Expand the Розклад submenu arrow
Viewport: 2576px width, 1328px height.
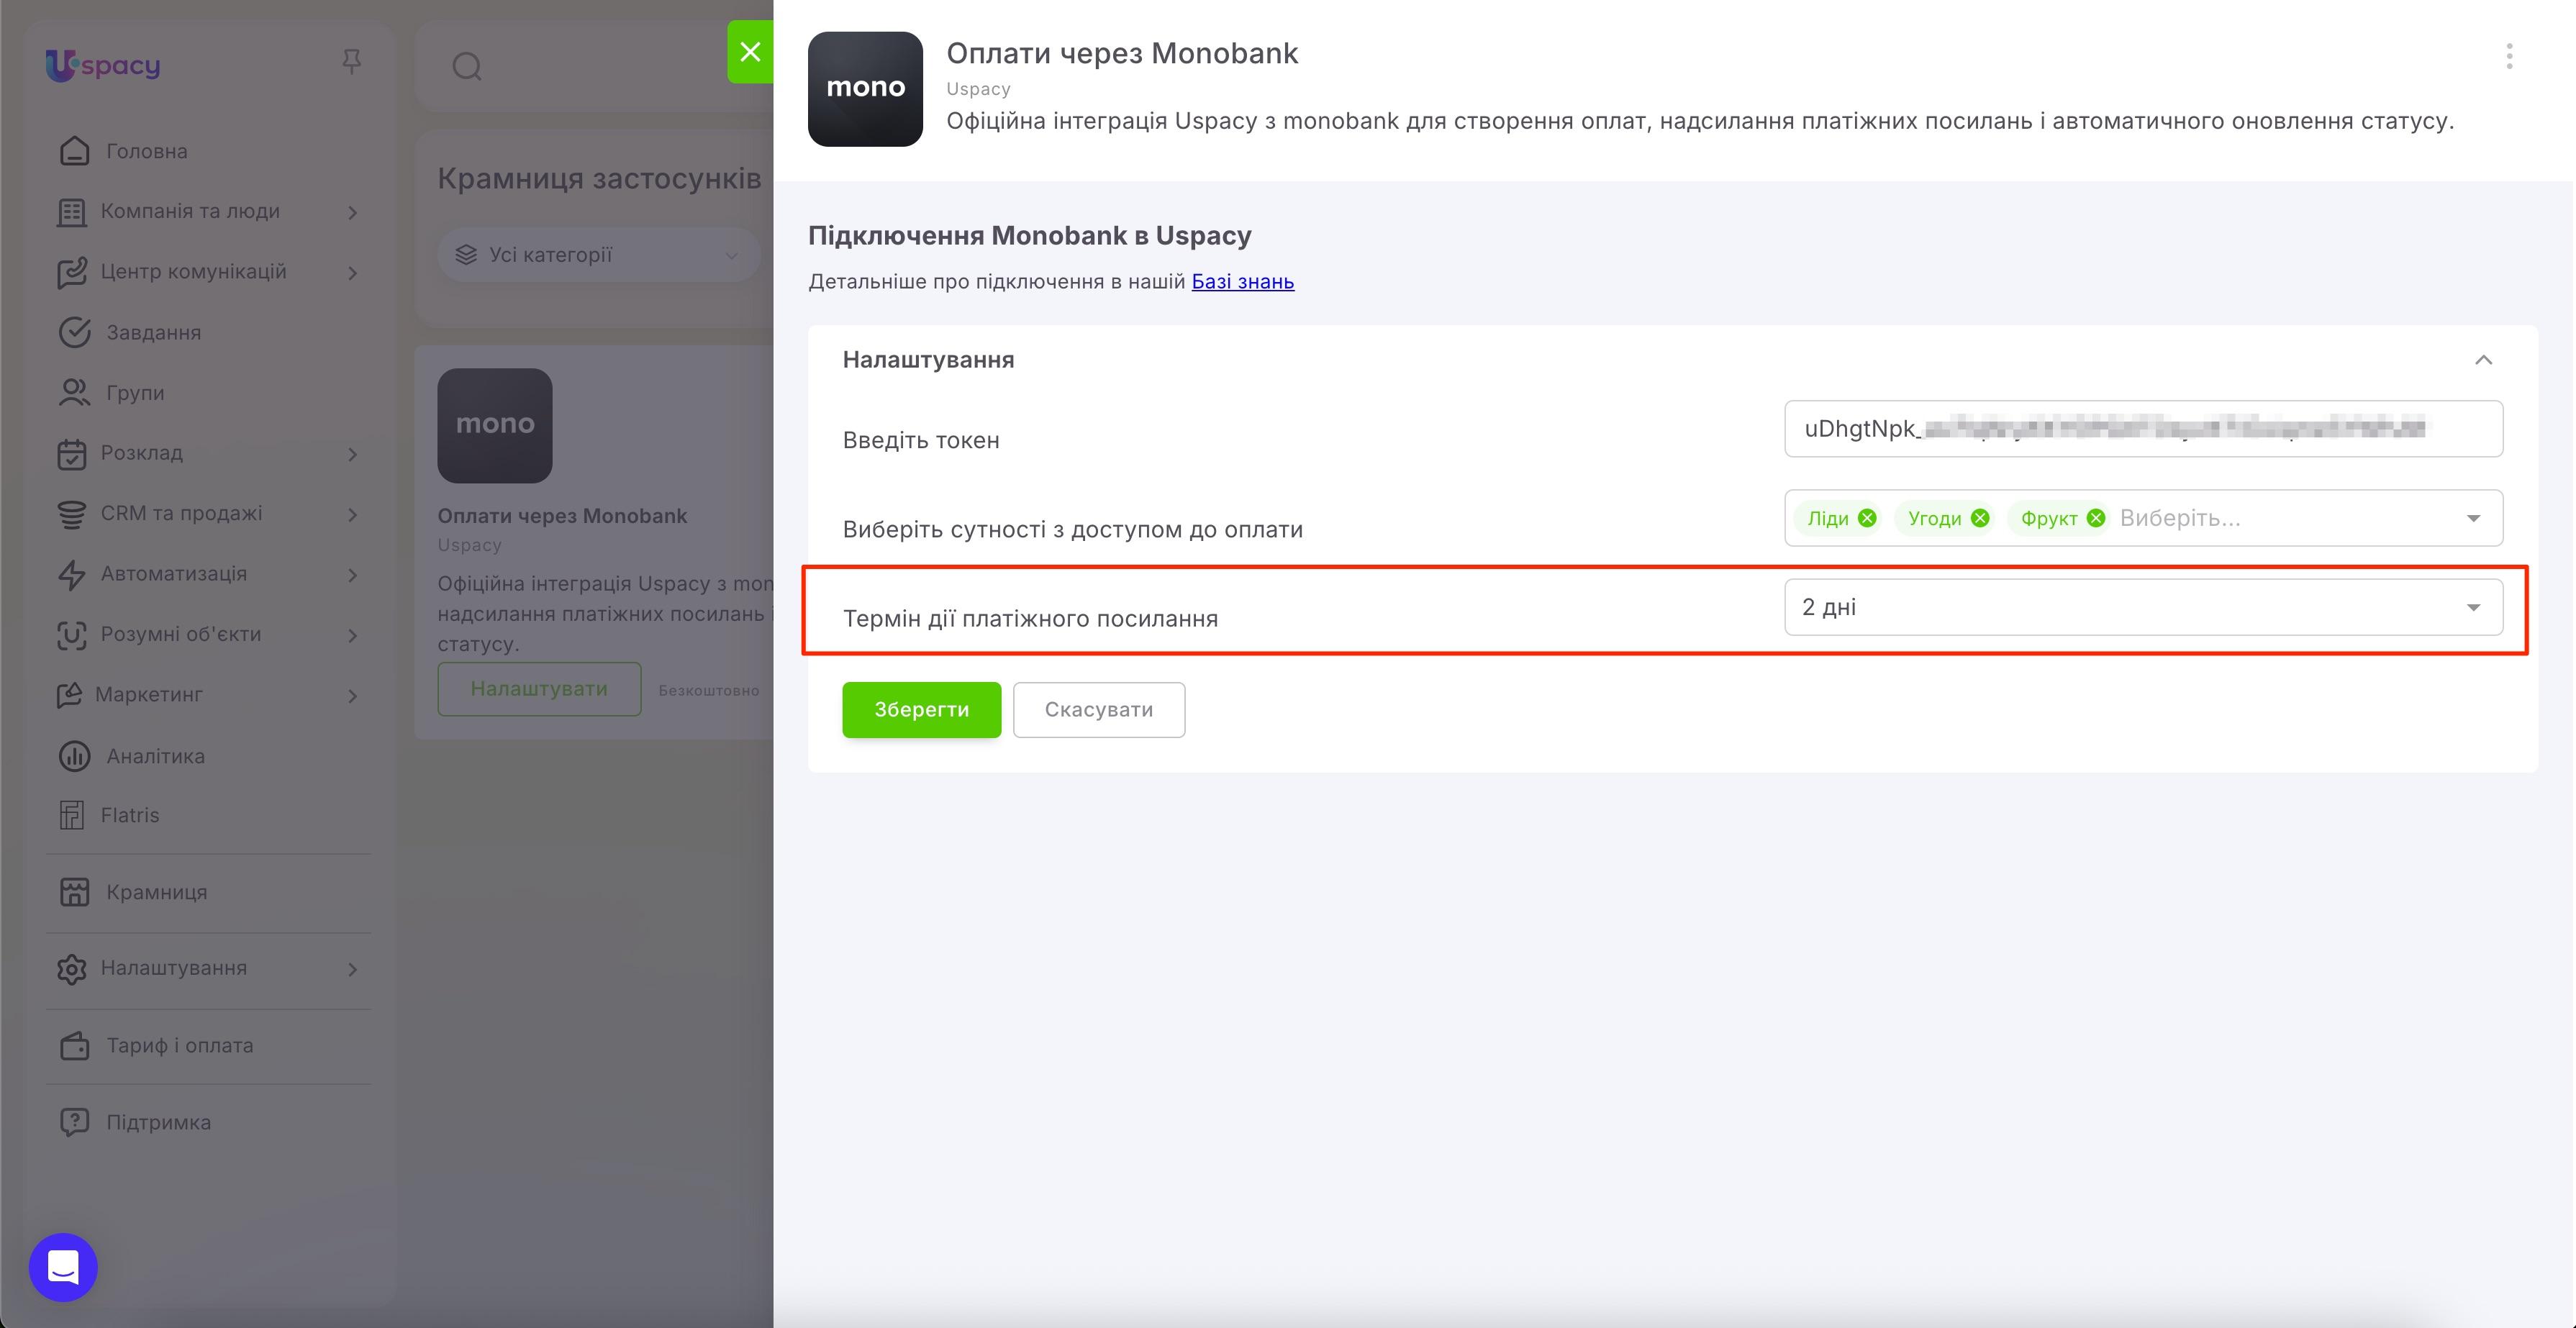[x=352, y=454]
